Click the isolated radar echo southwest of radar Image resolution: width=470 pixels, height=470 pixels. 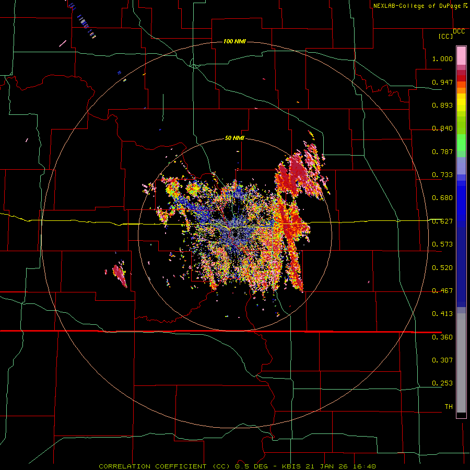pos(120,275)
